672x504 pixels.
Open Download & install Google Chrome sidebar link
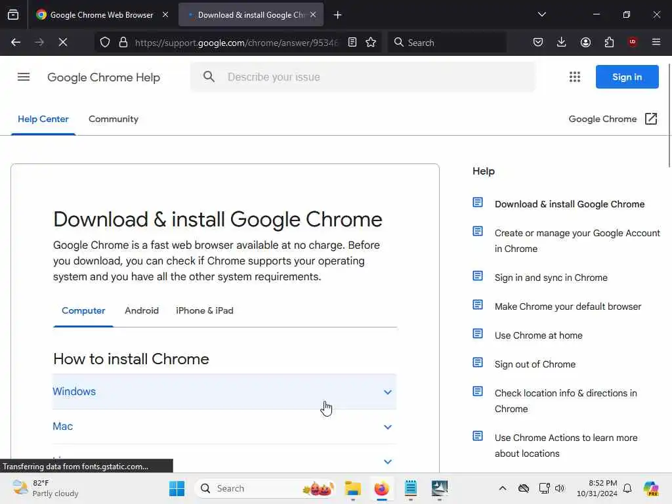pyautogui.click(x=570, y=204)
